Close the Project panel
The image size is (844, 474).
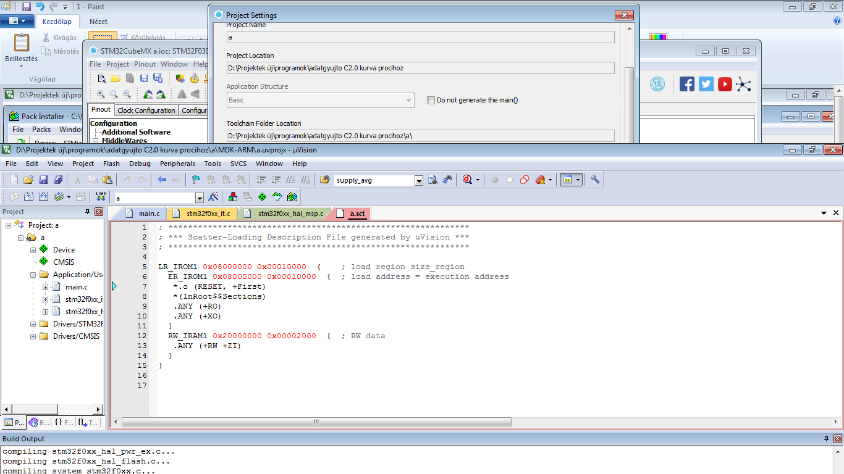click(98, 212)
